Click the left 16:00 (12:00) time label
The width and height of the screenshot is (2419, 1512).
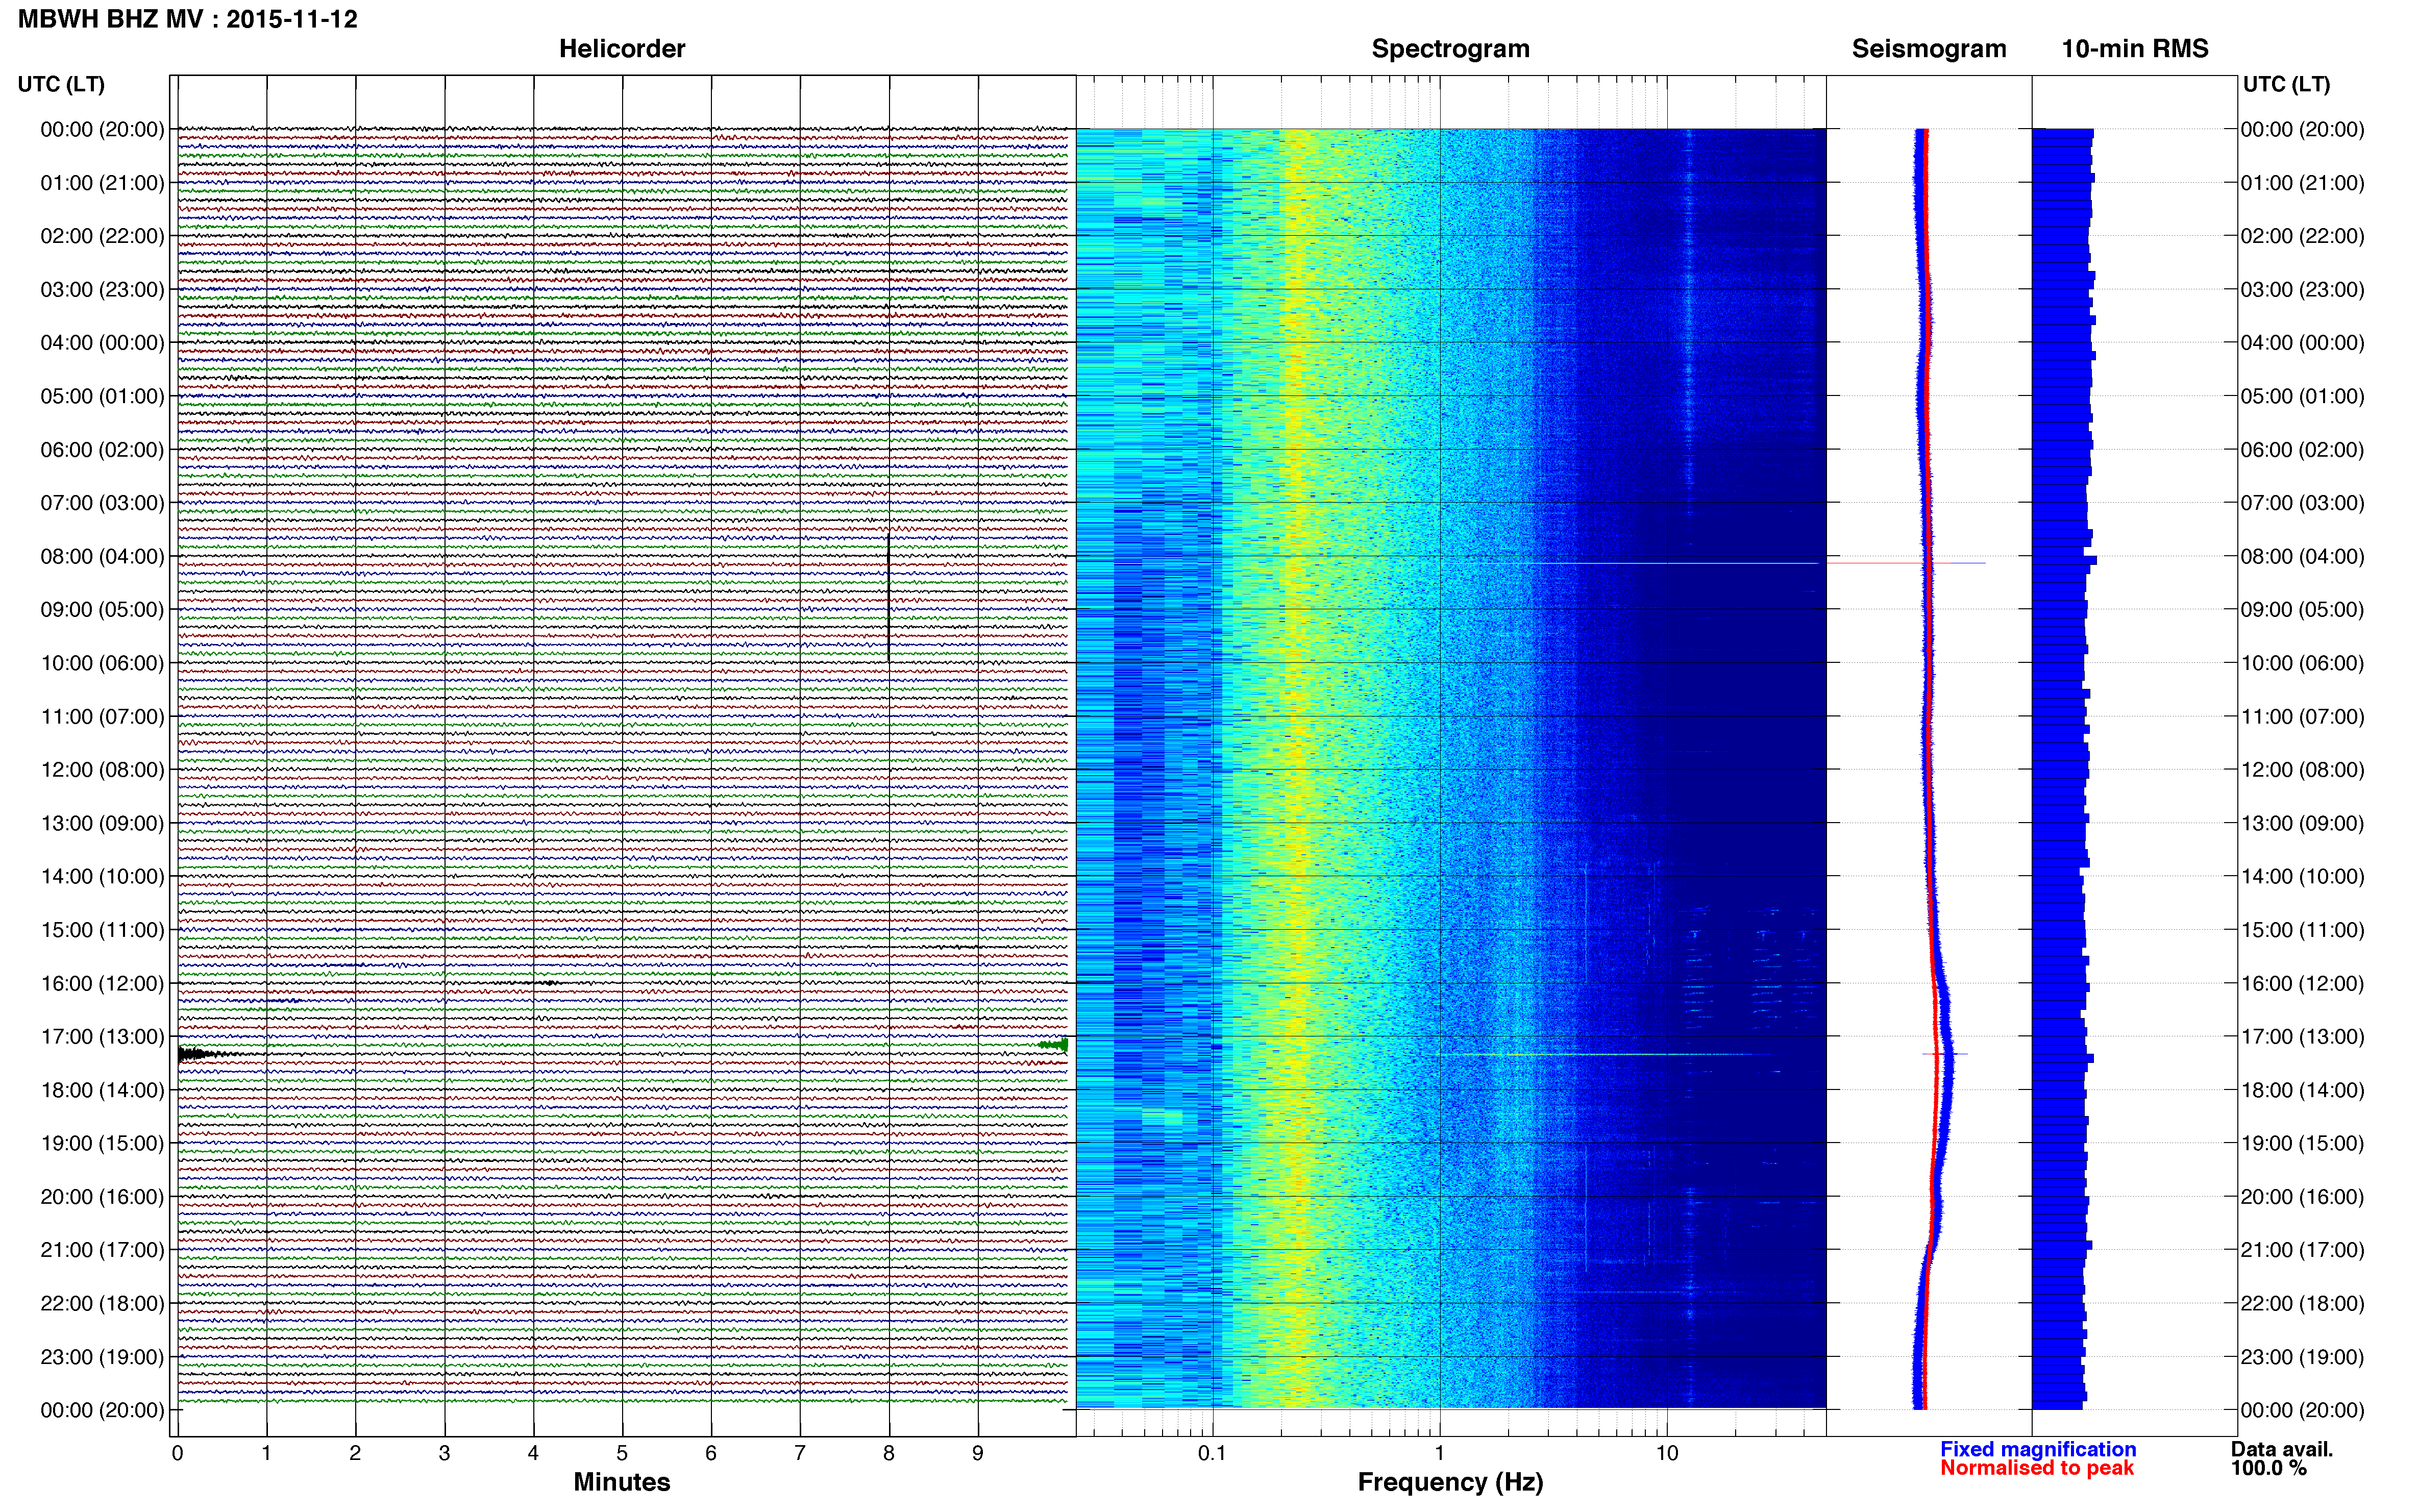click(102, 983)
